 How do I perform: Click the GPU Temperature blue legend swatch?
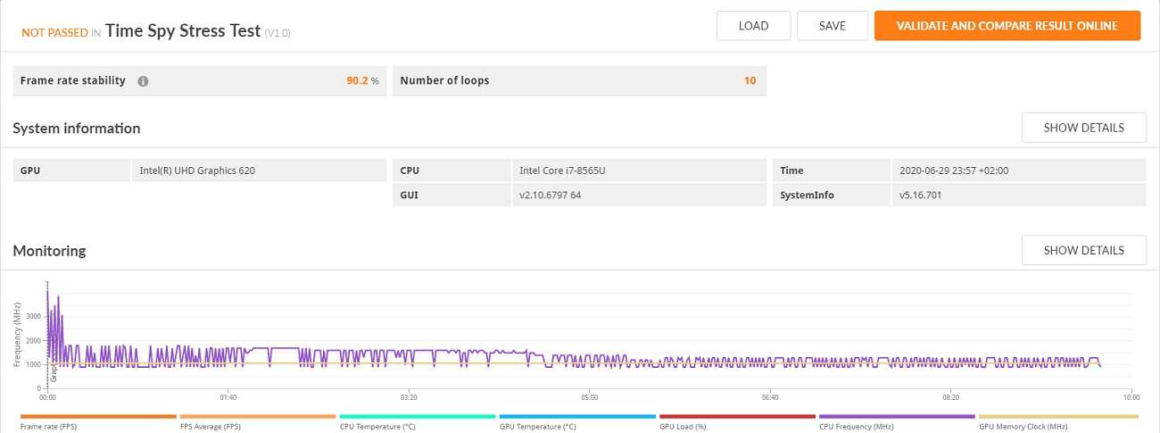coord(577,417)
